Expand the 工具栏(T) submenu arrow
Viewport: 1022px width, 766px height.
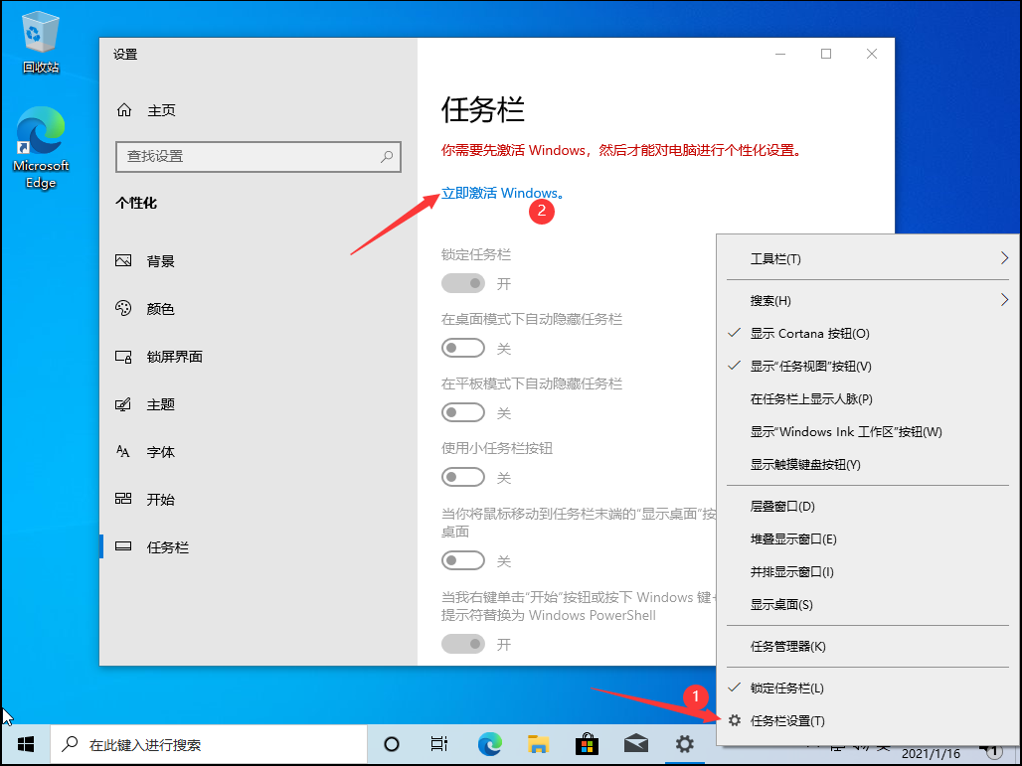point(1004,258)
